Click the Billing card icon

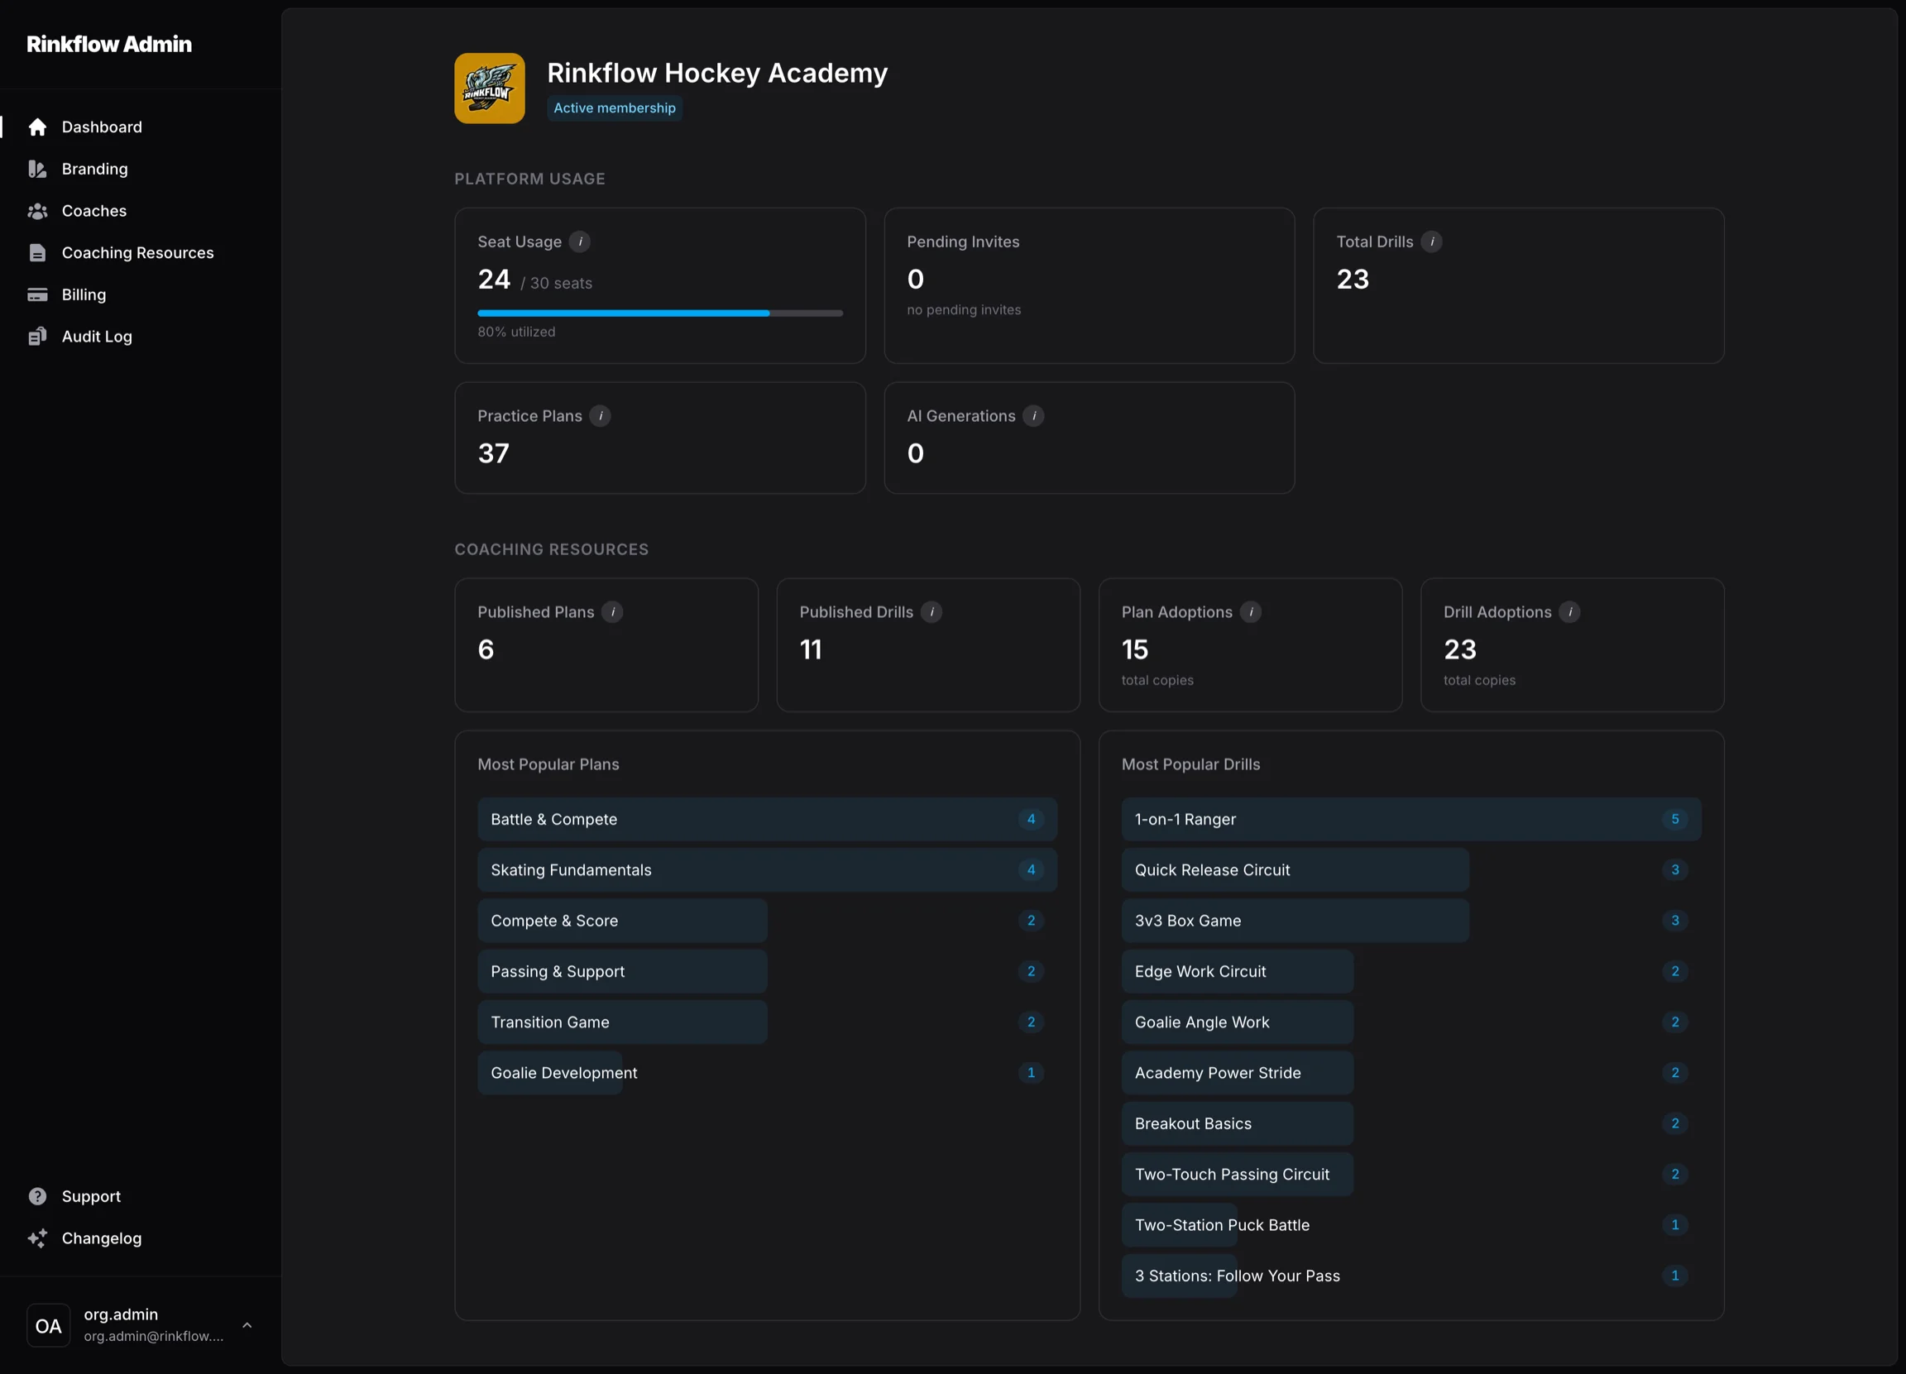(37, 295)
